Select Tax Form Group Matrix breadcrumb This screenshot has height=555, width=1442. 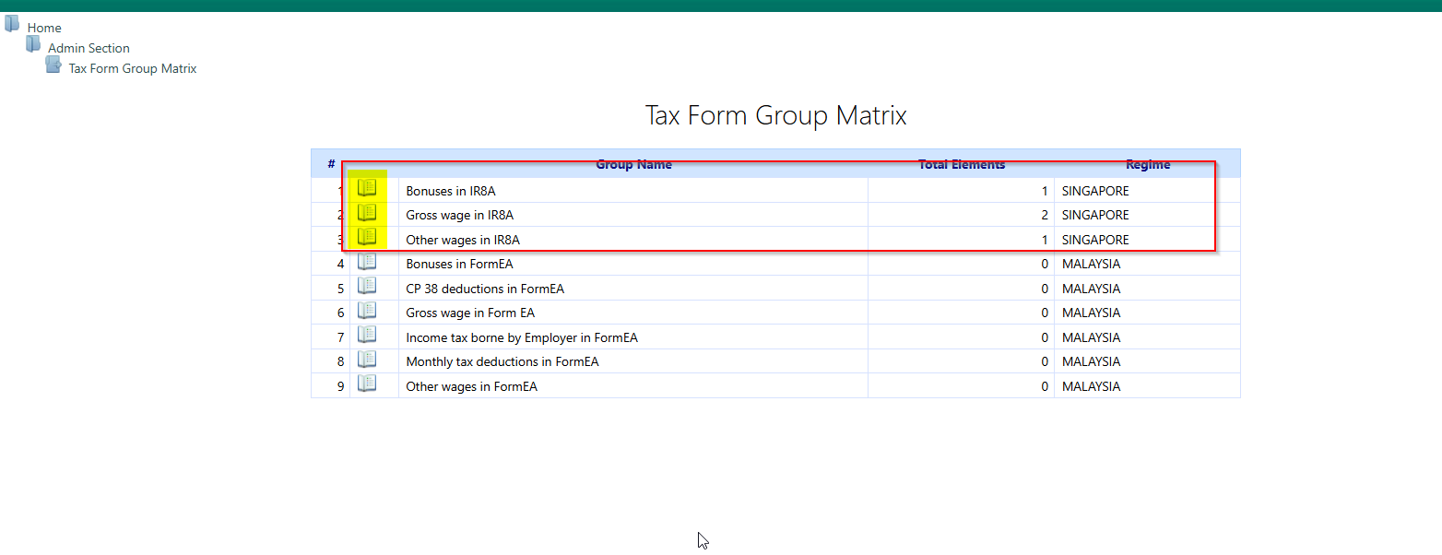[133, 69]
